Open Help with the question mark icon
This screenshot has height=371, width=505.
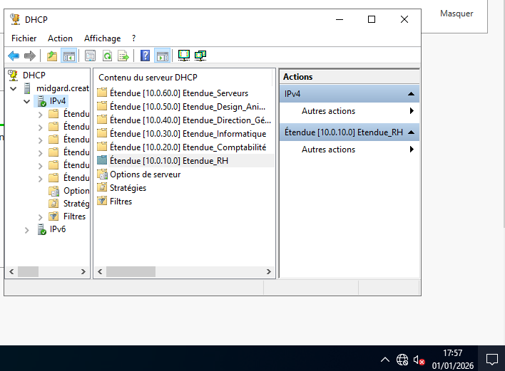(x=146, y=56)
